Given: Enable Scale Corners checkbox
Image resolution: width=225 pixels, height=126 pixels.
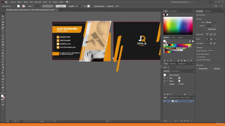Looking at the screenshot, I should point(197,57).
